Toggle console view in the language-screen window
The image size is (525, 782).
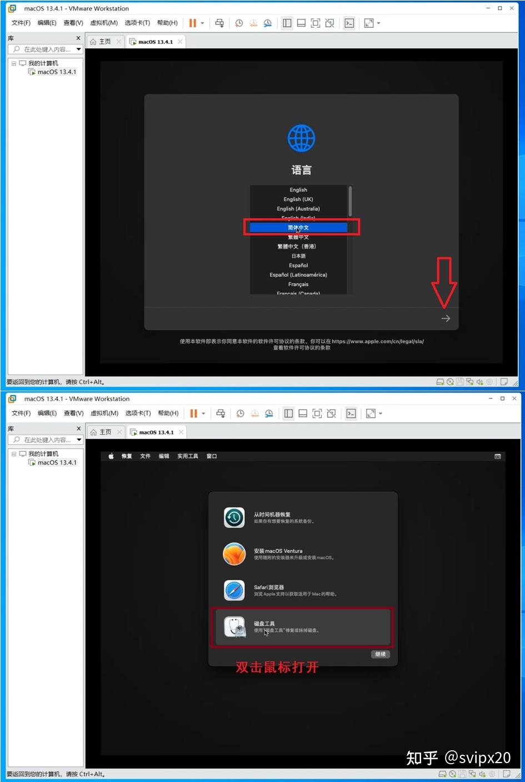tap(349, 23)
